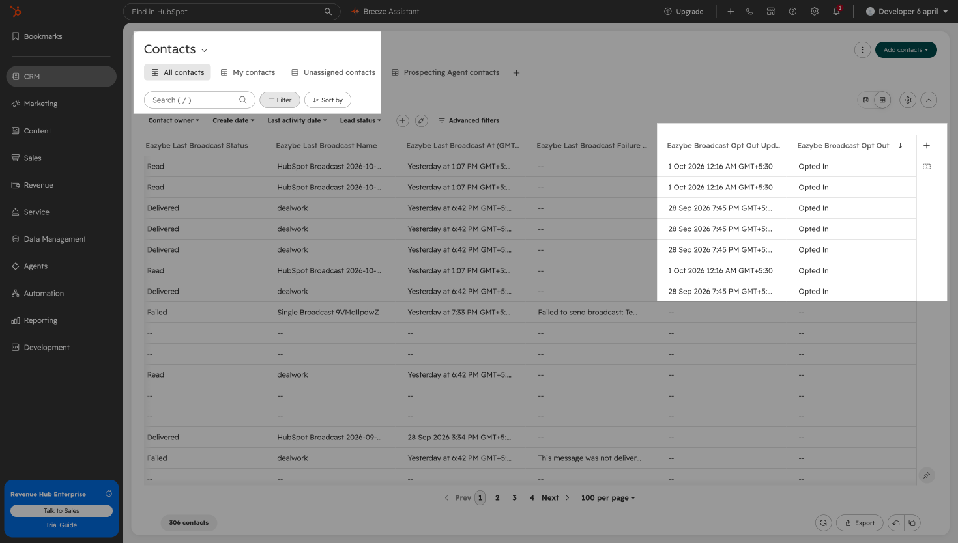Click the pencil edit filters icon
Screen dimensions: 958x543
click(422, 120)
